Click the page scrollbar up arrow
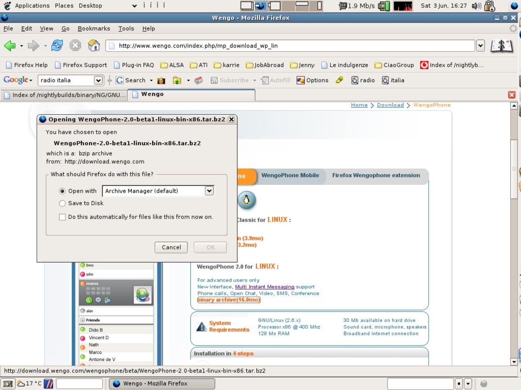This screenshot has width=521, height=390. coord(514,106)
